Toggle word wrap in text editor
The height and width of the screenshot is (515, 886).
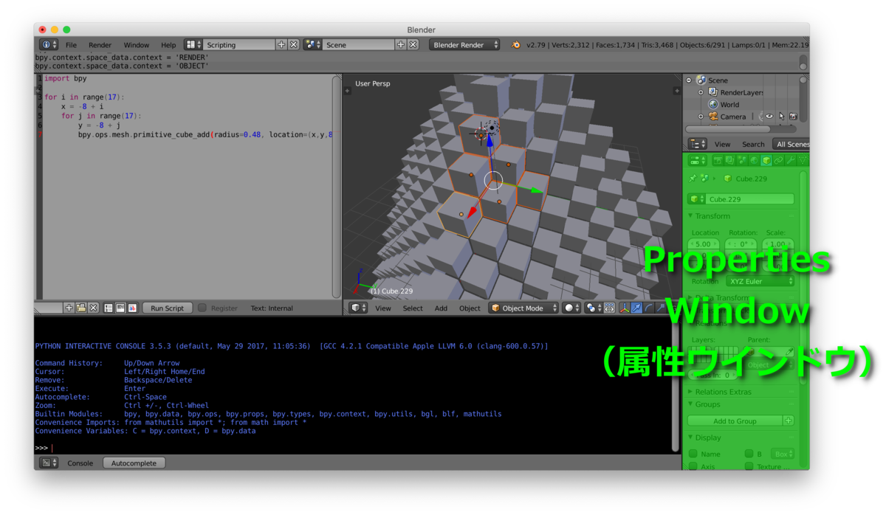pyautogui.click(x=120, y=308)
